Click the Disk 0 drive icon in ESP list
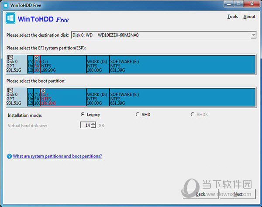Viewport: 262px width, 207px height. coord(10,57)
